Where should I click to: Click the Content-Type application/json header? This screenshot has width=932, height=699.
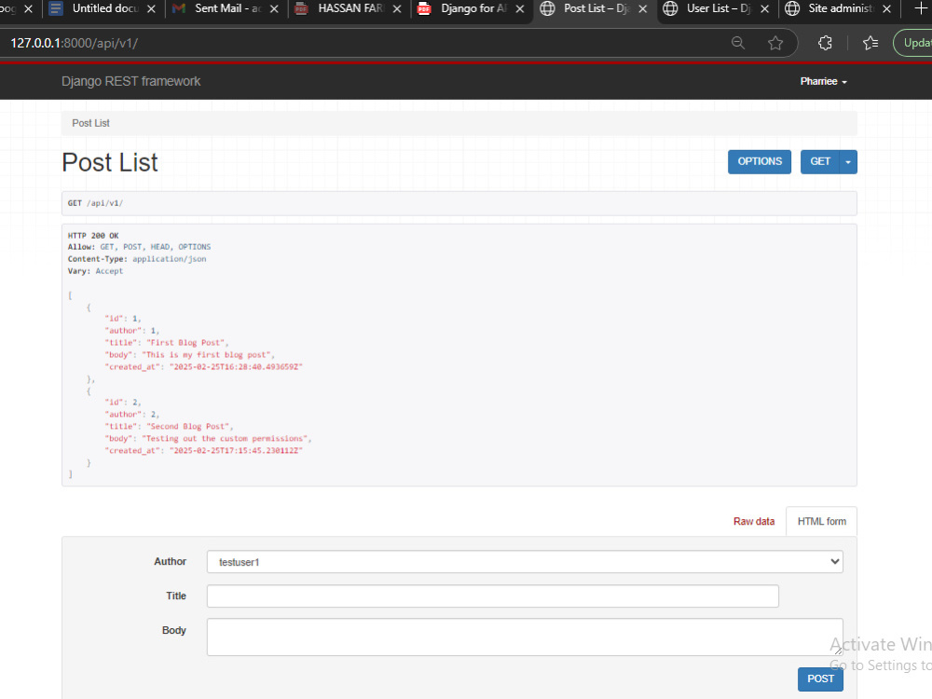coord(137,259)
